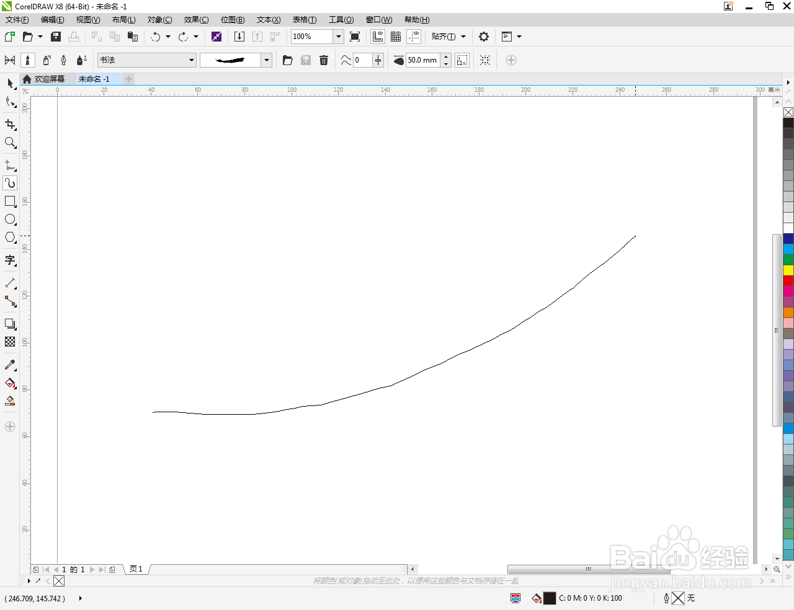Toggle Sprayer mode of Artistic Media

point(46,60)
